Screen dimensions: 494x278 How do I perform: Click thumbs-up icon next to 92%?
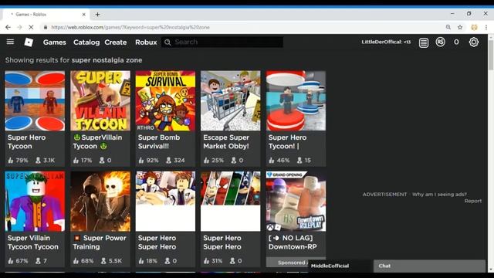click(141, 161)
